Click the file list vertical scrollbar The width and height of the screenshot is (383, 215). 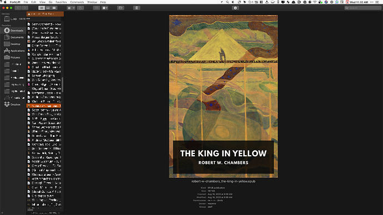[63, 85]
